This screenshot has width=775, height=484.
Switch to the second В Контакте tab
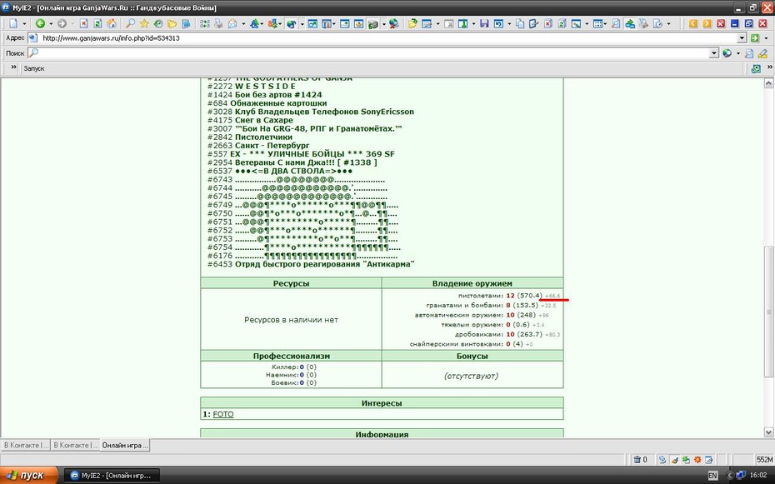tap(76, 445)
